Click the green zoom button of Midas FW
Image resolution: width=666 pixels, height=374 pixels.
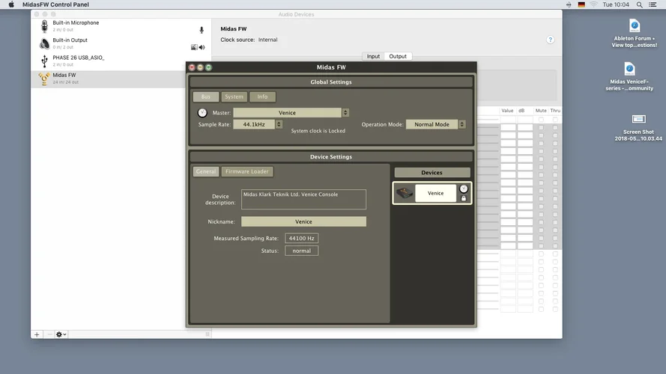[208, 67]
